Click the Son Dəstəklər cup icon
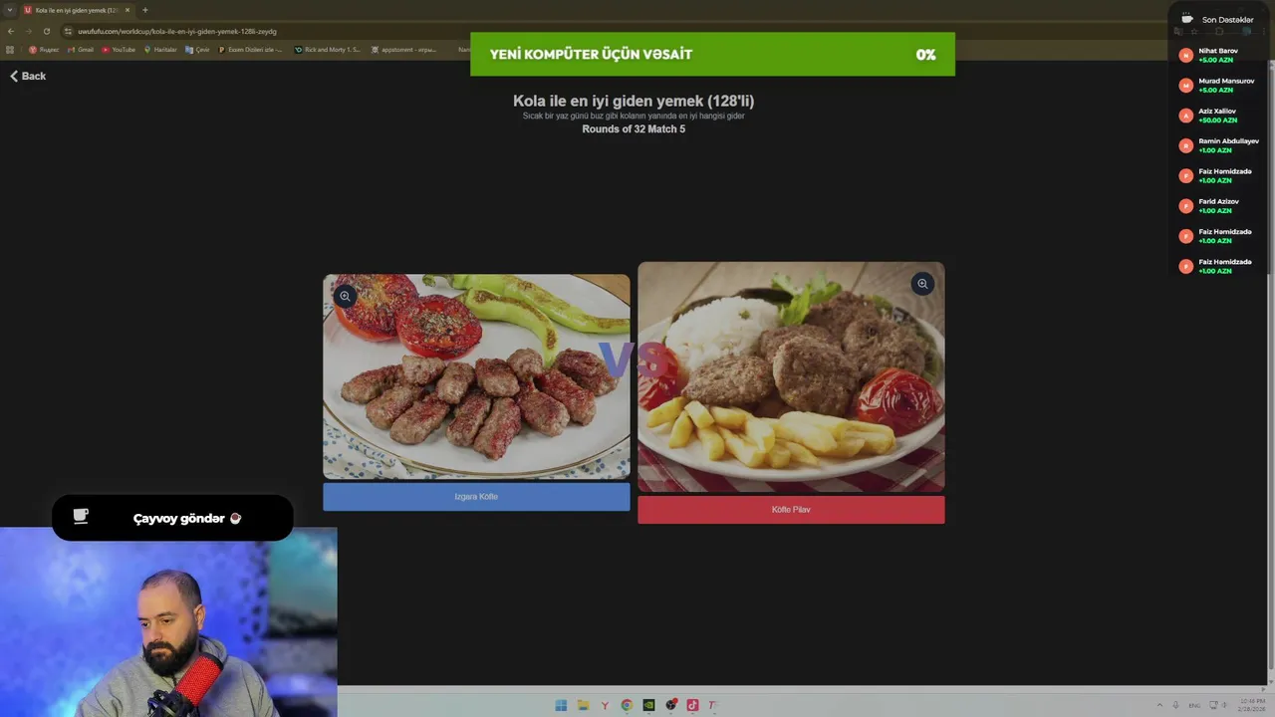1275x717 pixels. pyautogui.click(x=1186, y=19)
